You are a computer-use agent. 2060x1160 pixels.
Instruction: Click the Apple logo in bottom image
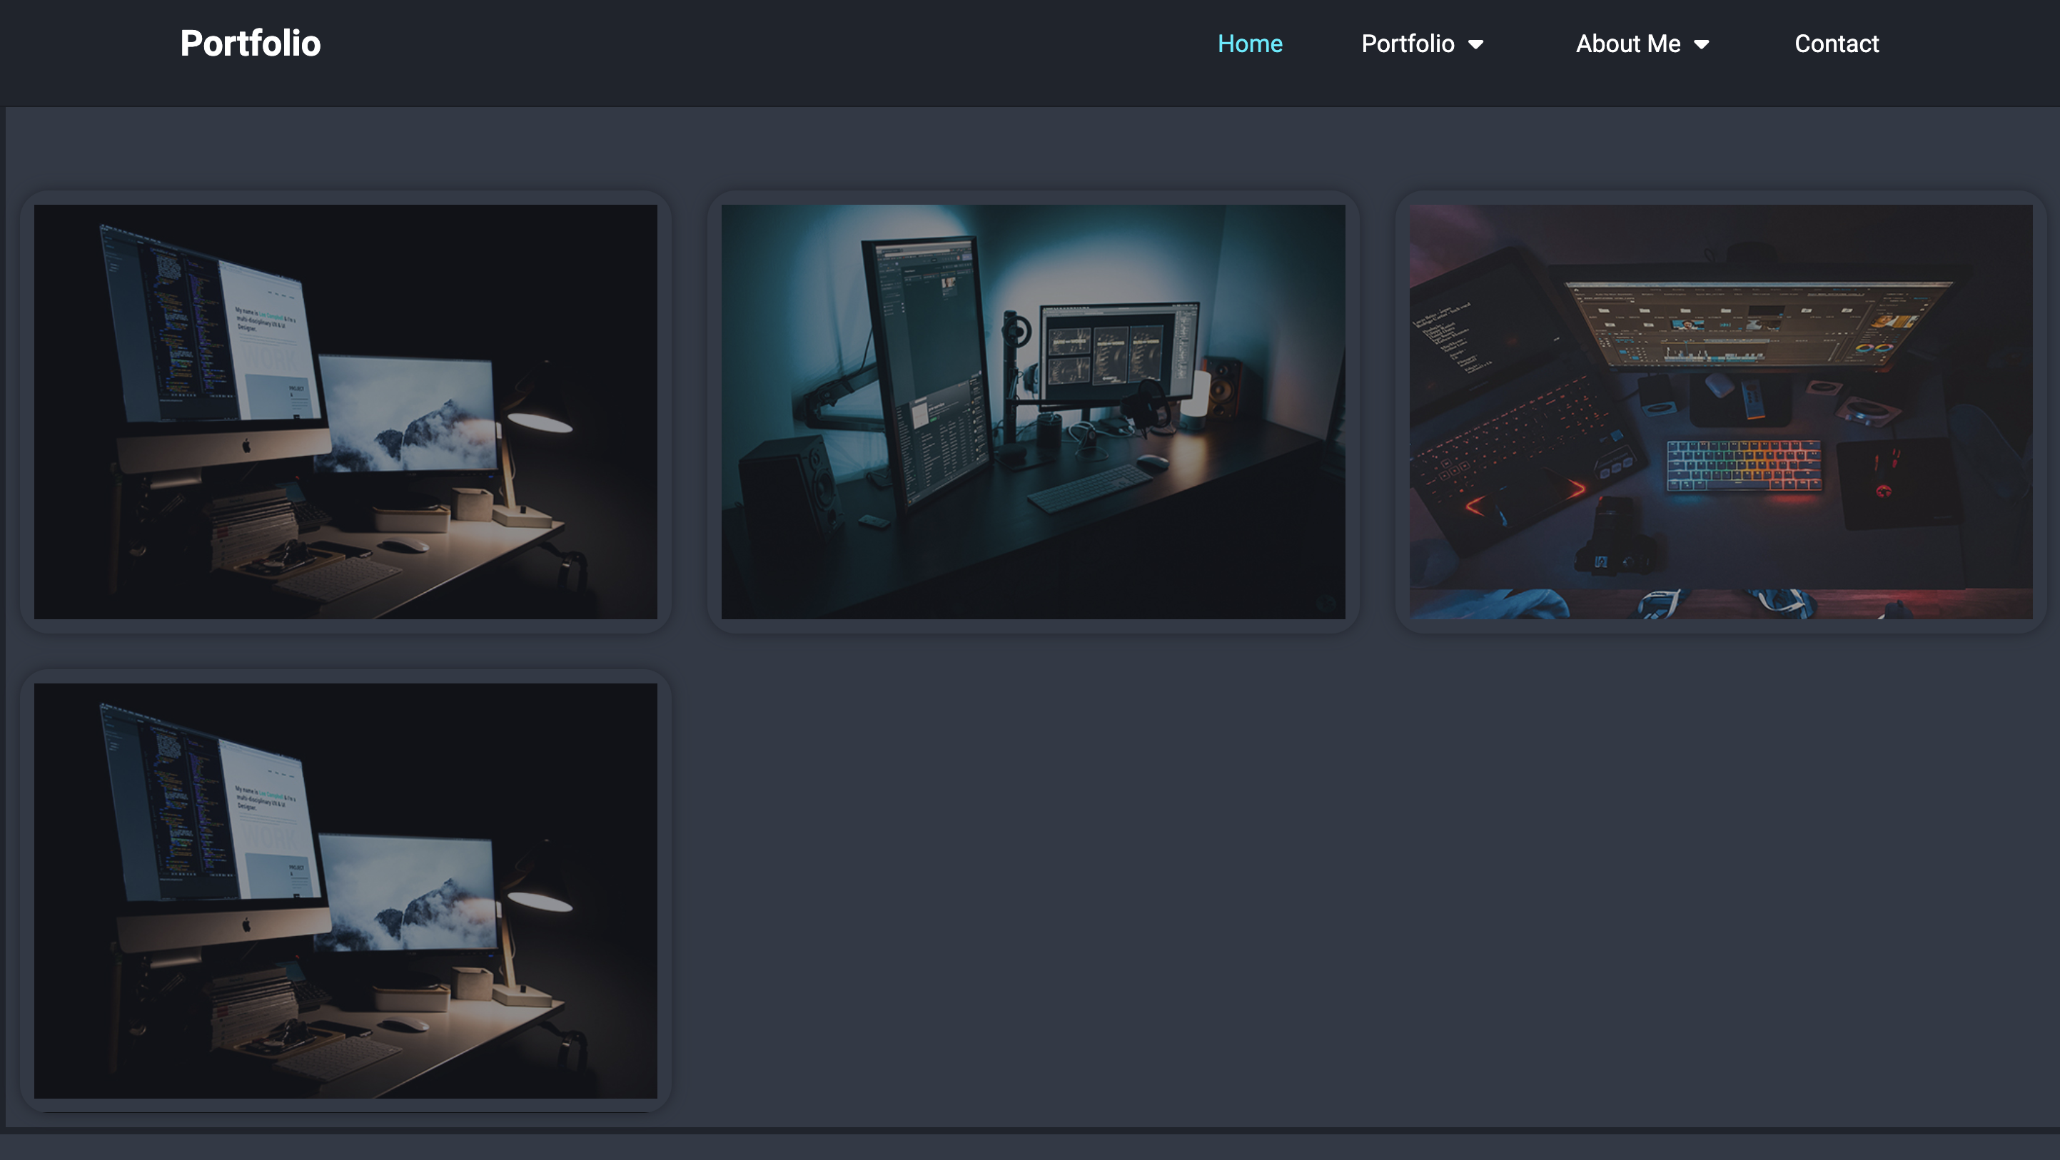(246, 925)
